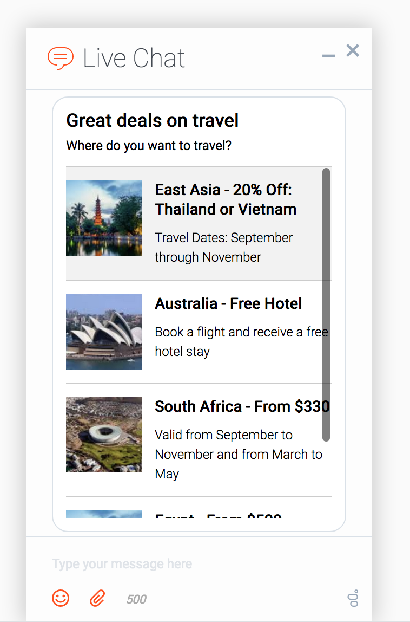Open the emoji picker
This screenshot has height=622, width=410.
click(61, 598)
